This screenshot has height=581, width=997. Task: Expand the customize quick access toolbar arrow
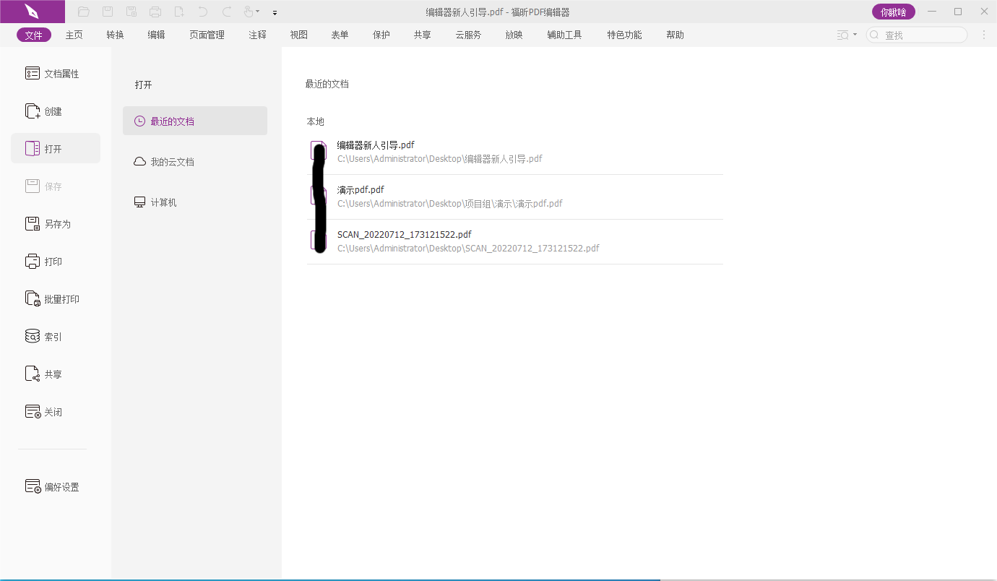tap(275, 12)
